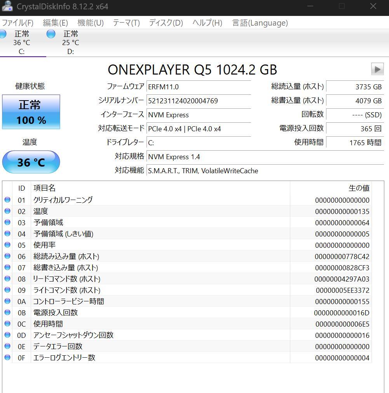Viewport: 389px width, 393px height.
Task: Click the シリアルナンバー field
Action: pos(199,101)
